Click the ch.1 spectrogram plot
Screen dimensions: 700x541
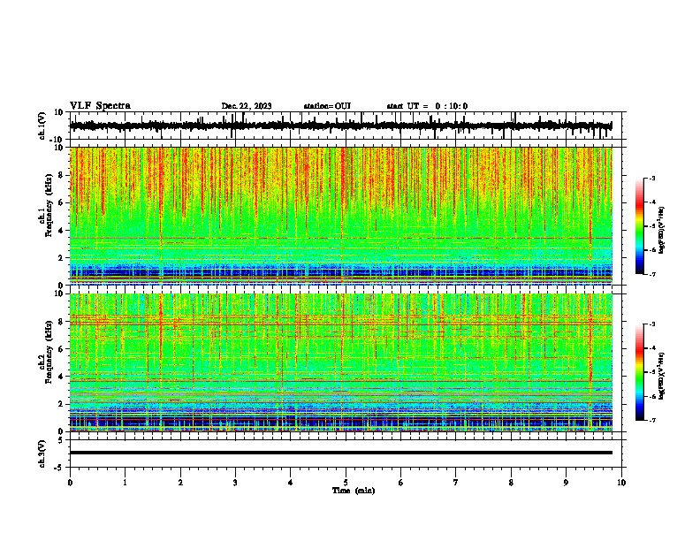pyautogui.click(x=341, y=216)
